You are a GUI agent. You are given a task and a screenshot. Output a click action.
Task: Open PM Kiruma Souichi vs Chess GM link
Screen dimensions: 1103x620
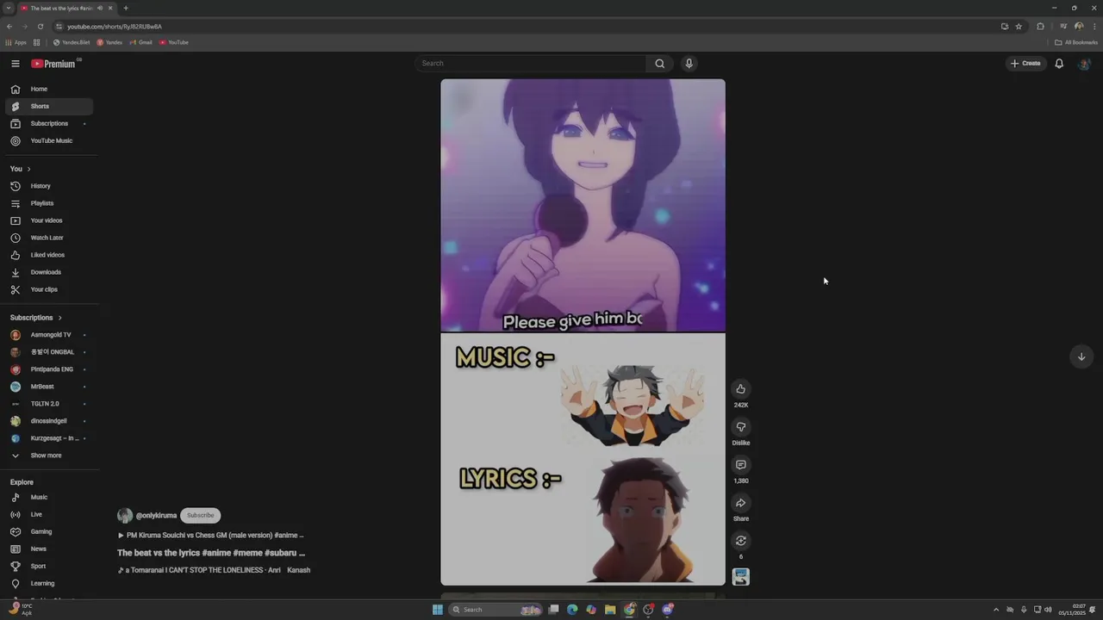tap(211, 536)
